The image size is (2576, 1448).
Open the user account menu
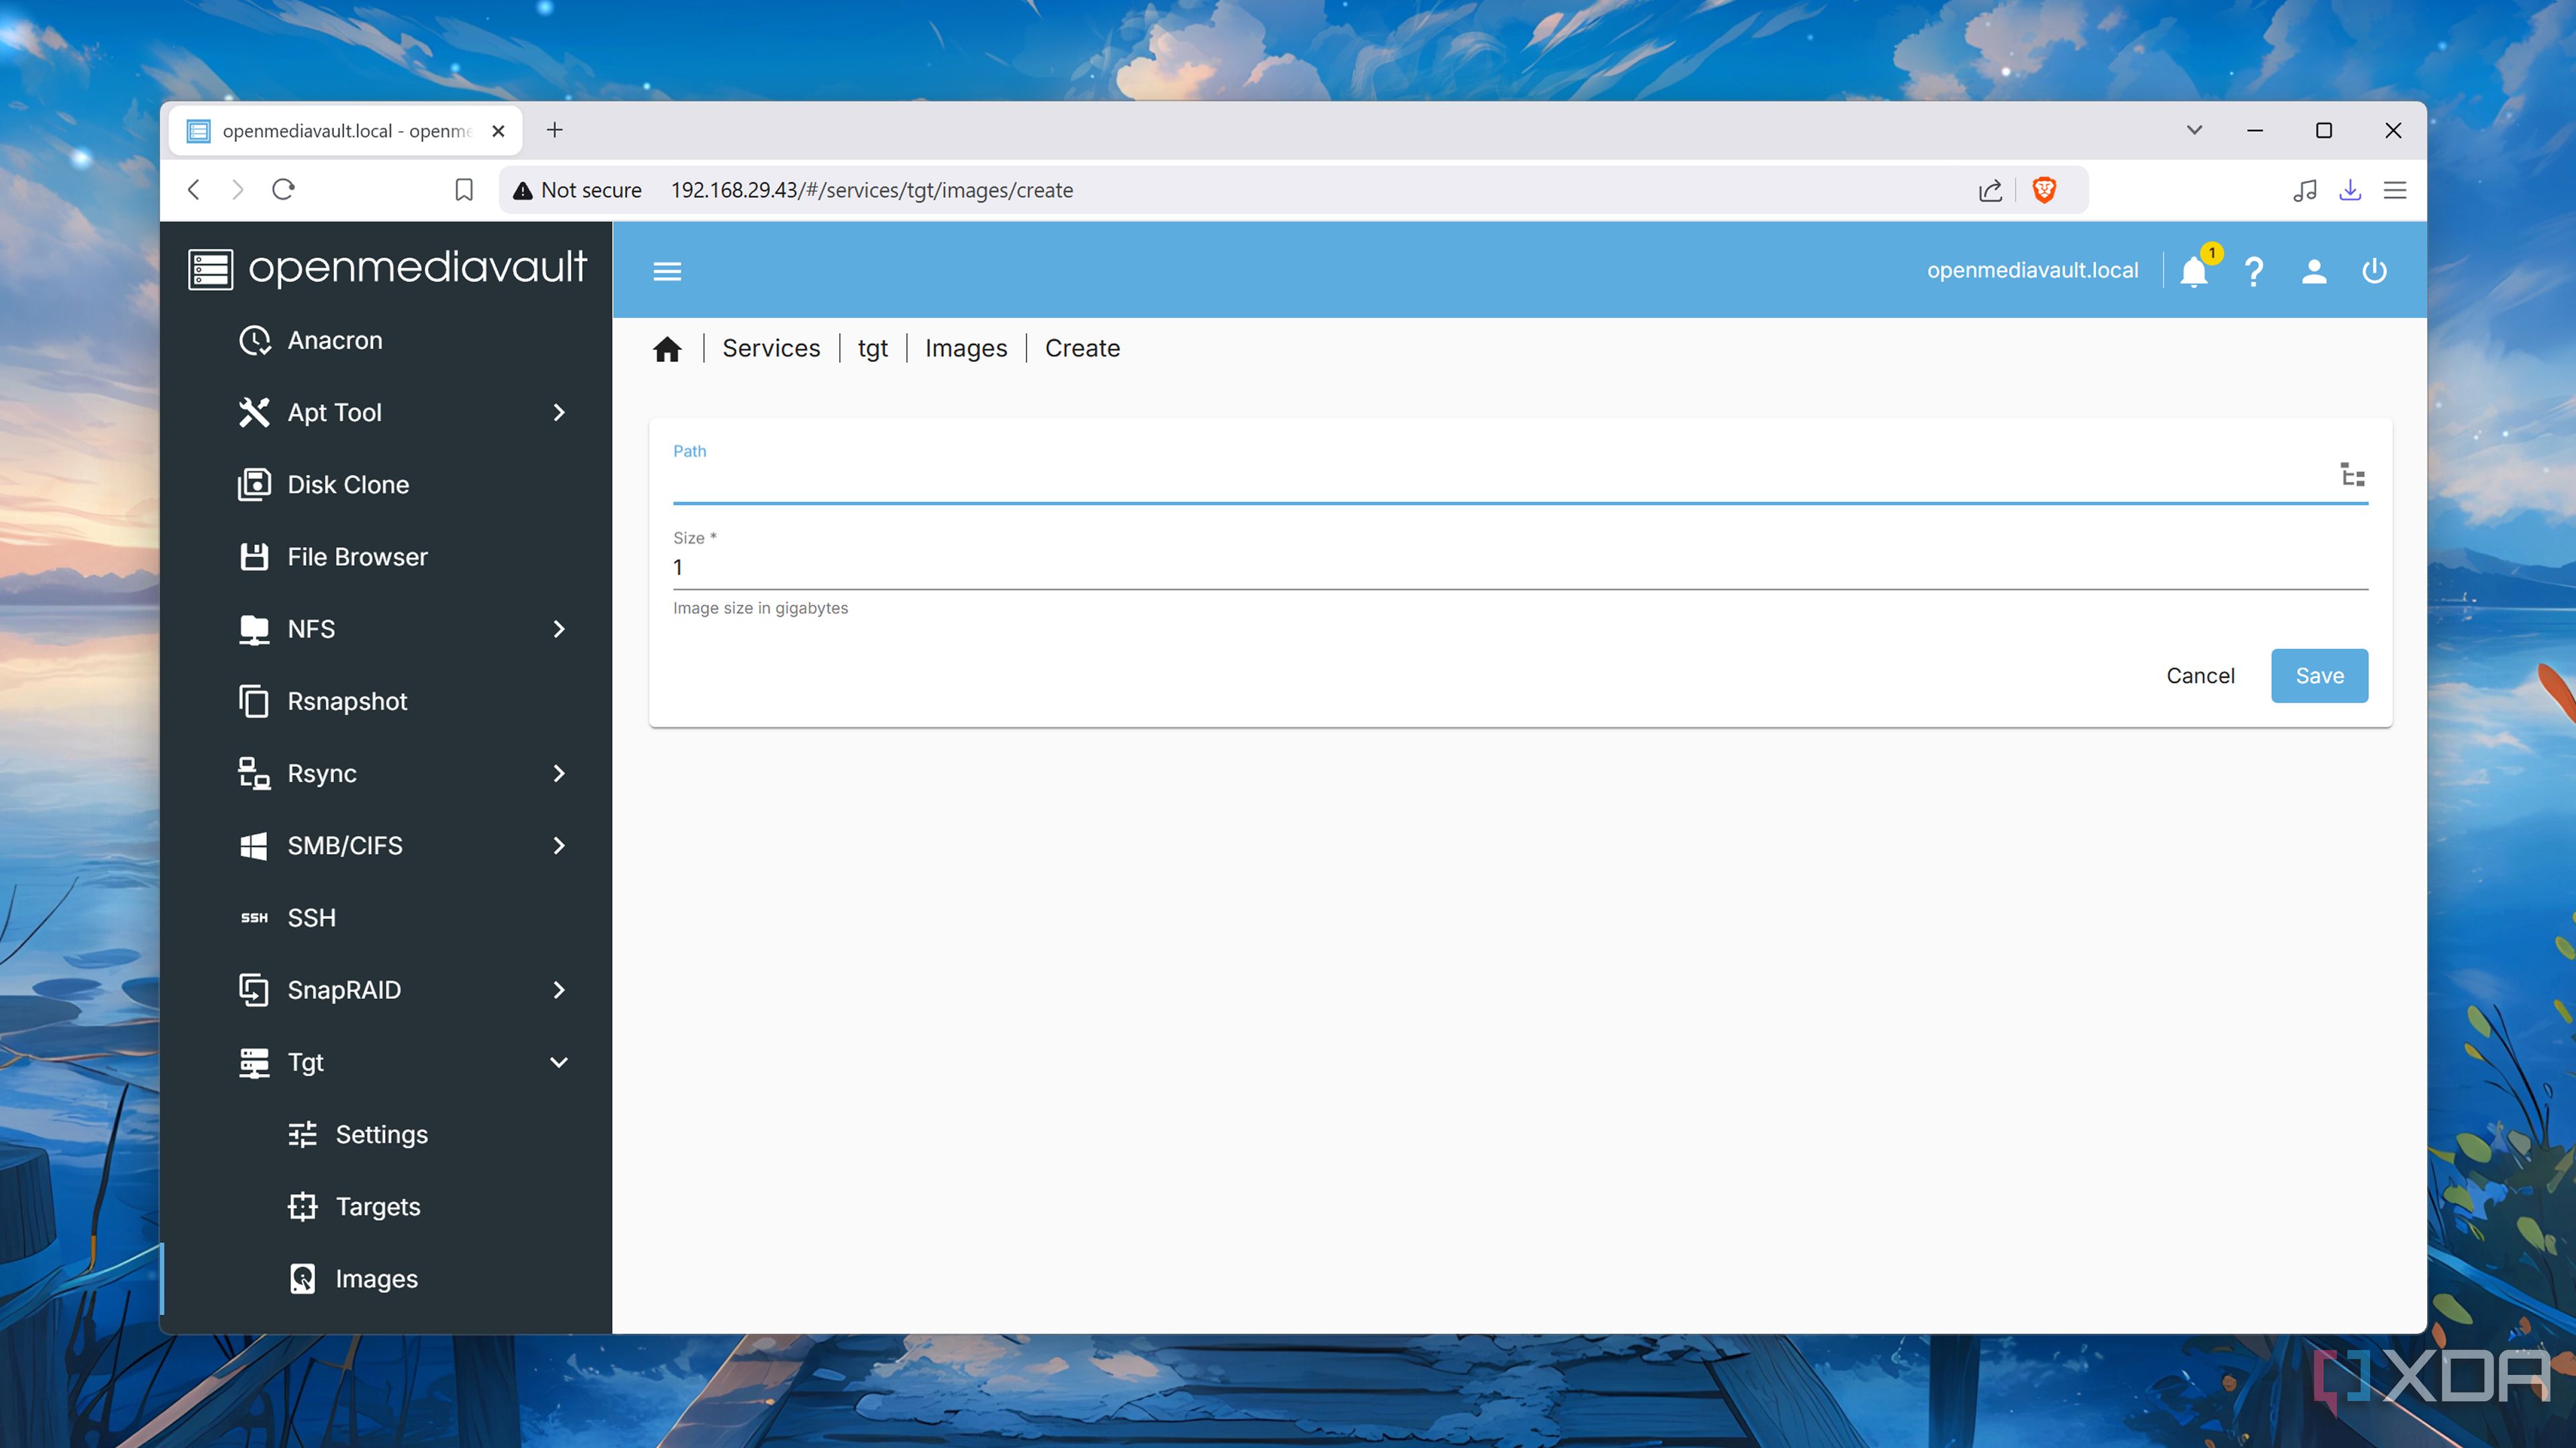[2314, 271]
